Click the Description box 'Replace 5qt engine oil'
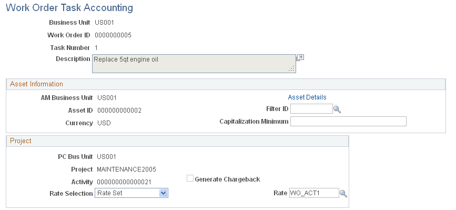Viewport: 456px width, 210px height. tap(194, 63)
